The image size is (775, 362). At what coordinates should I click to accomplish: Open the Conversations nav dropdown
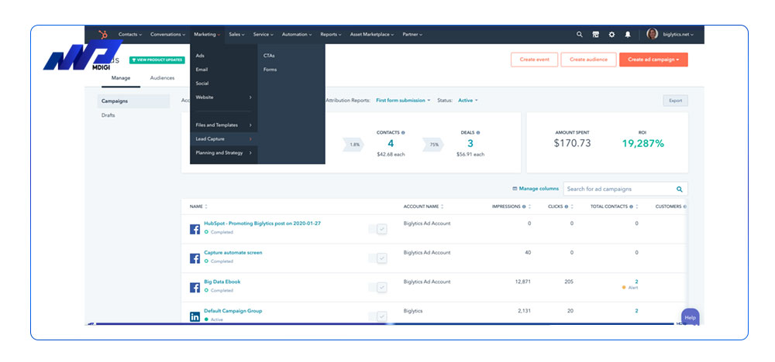click(x=167, y=35)
